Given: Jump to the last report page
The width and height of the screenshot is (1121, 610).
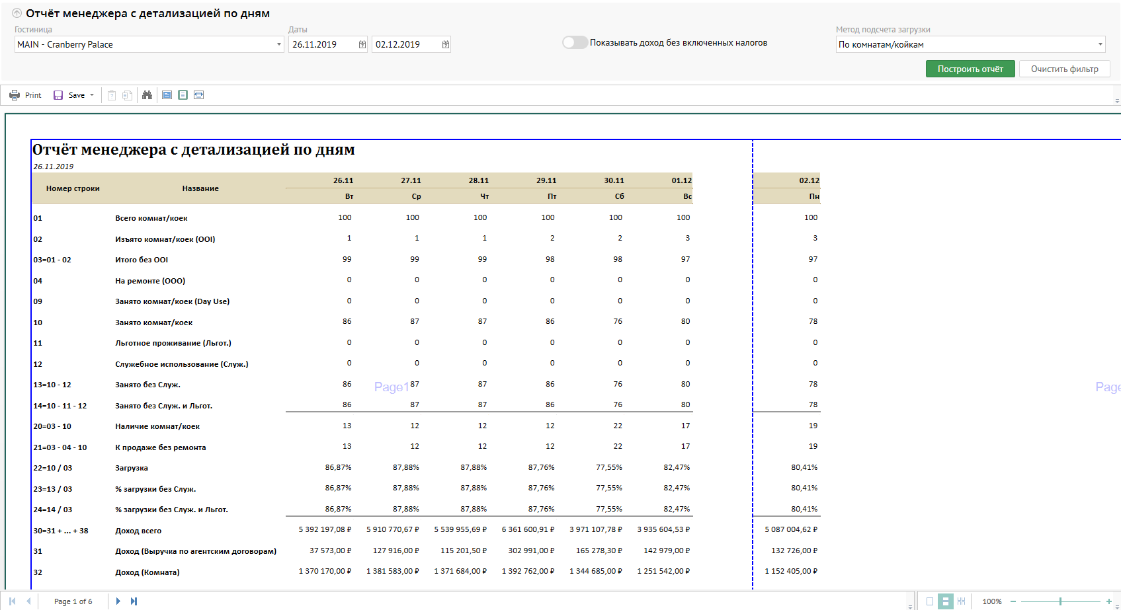Looking at the screenshot, I should (x=134, y=601).
